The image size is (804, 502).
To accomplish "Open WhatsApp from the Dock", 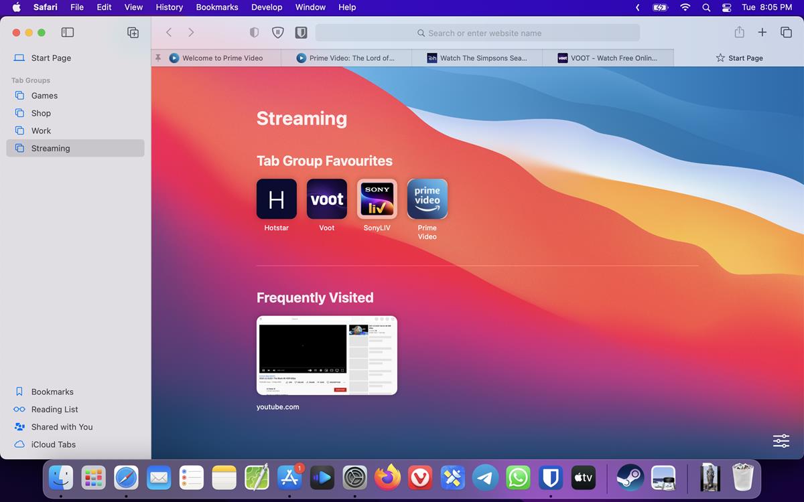I will point(518,477).
